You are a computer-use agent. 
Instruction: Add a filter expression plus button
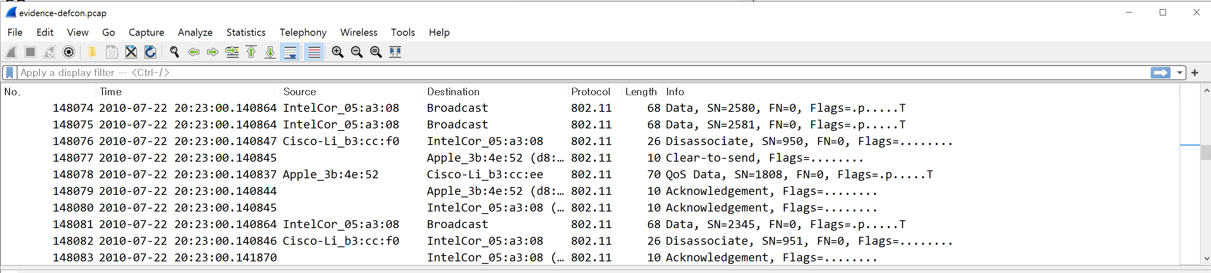click(x=1195, y=73)
